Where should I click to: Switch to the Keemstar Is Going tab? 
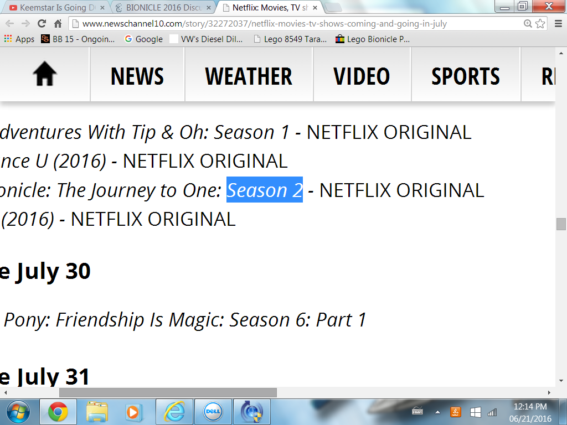(x=58, y=8)
